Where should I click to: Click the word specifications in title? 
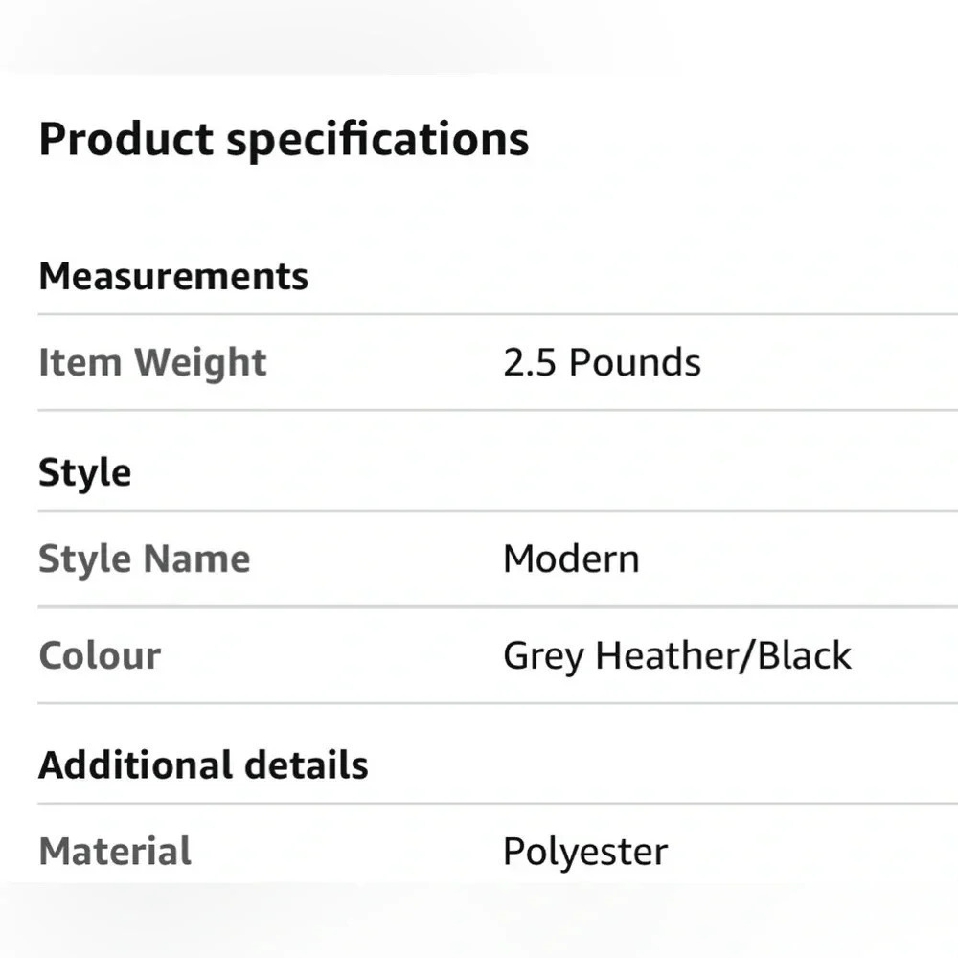(x=377, y=142)
